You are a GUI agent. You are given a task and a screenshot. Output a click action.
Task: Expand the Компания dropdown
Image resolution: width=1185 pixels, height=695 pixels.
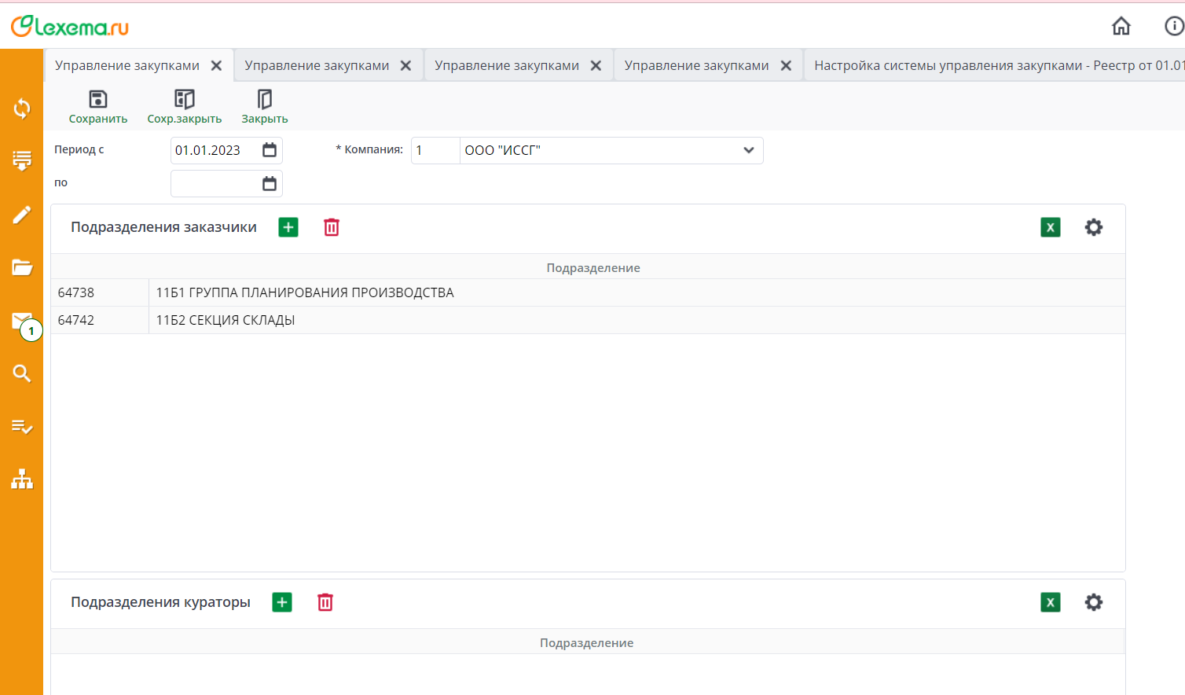(749, 150)
